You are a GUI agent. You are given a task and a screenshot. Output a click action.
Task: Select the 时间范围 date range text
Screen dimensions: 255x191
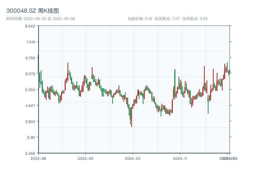(x=40, y=19)
